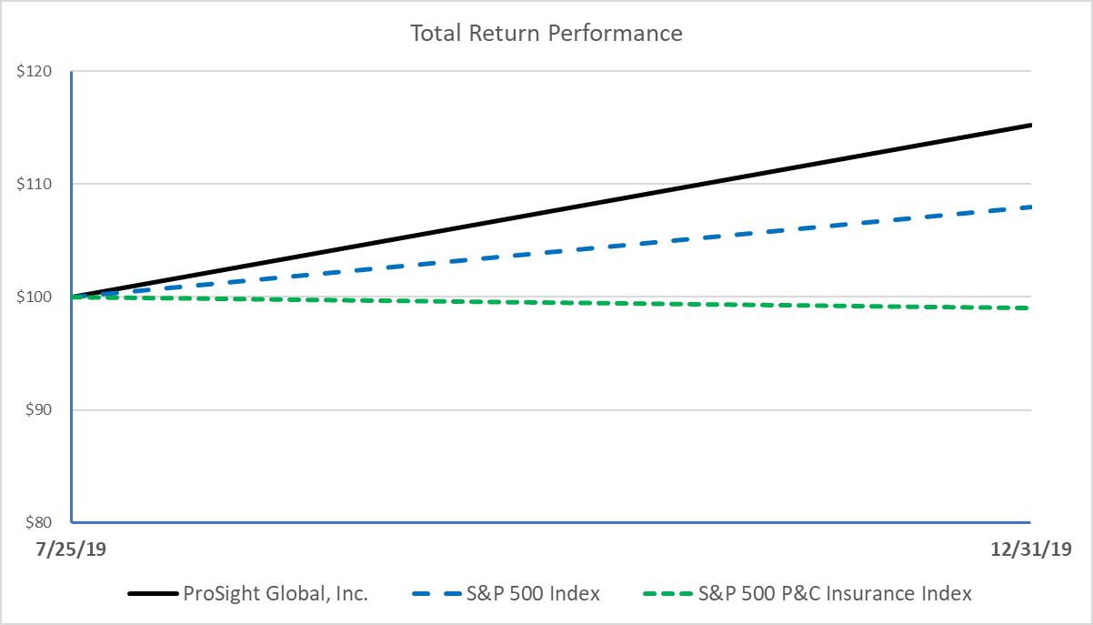Select the $120 vertical axis label
Screen dimensions: 1093x625
coord(35,72)
